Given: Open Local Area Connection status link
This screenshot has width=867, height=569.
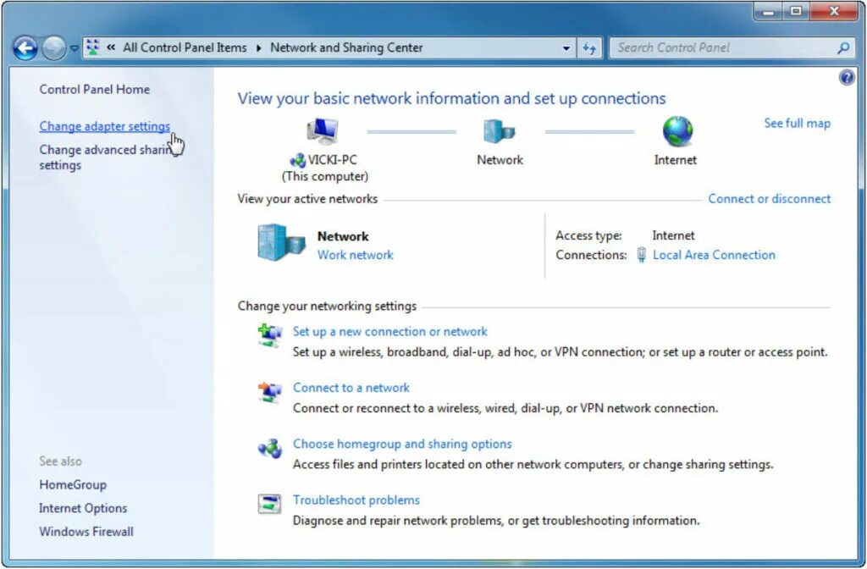Looking at the screenshot, I should [714, 255].
